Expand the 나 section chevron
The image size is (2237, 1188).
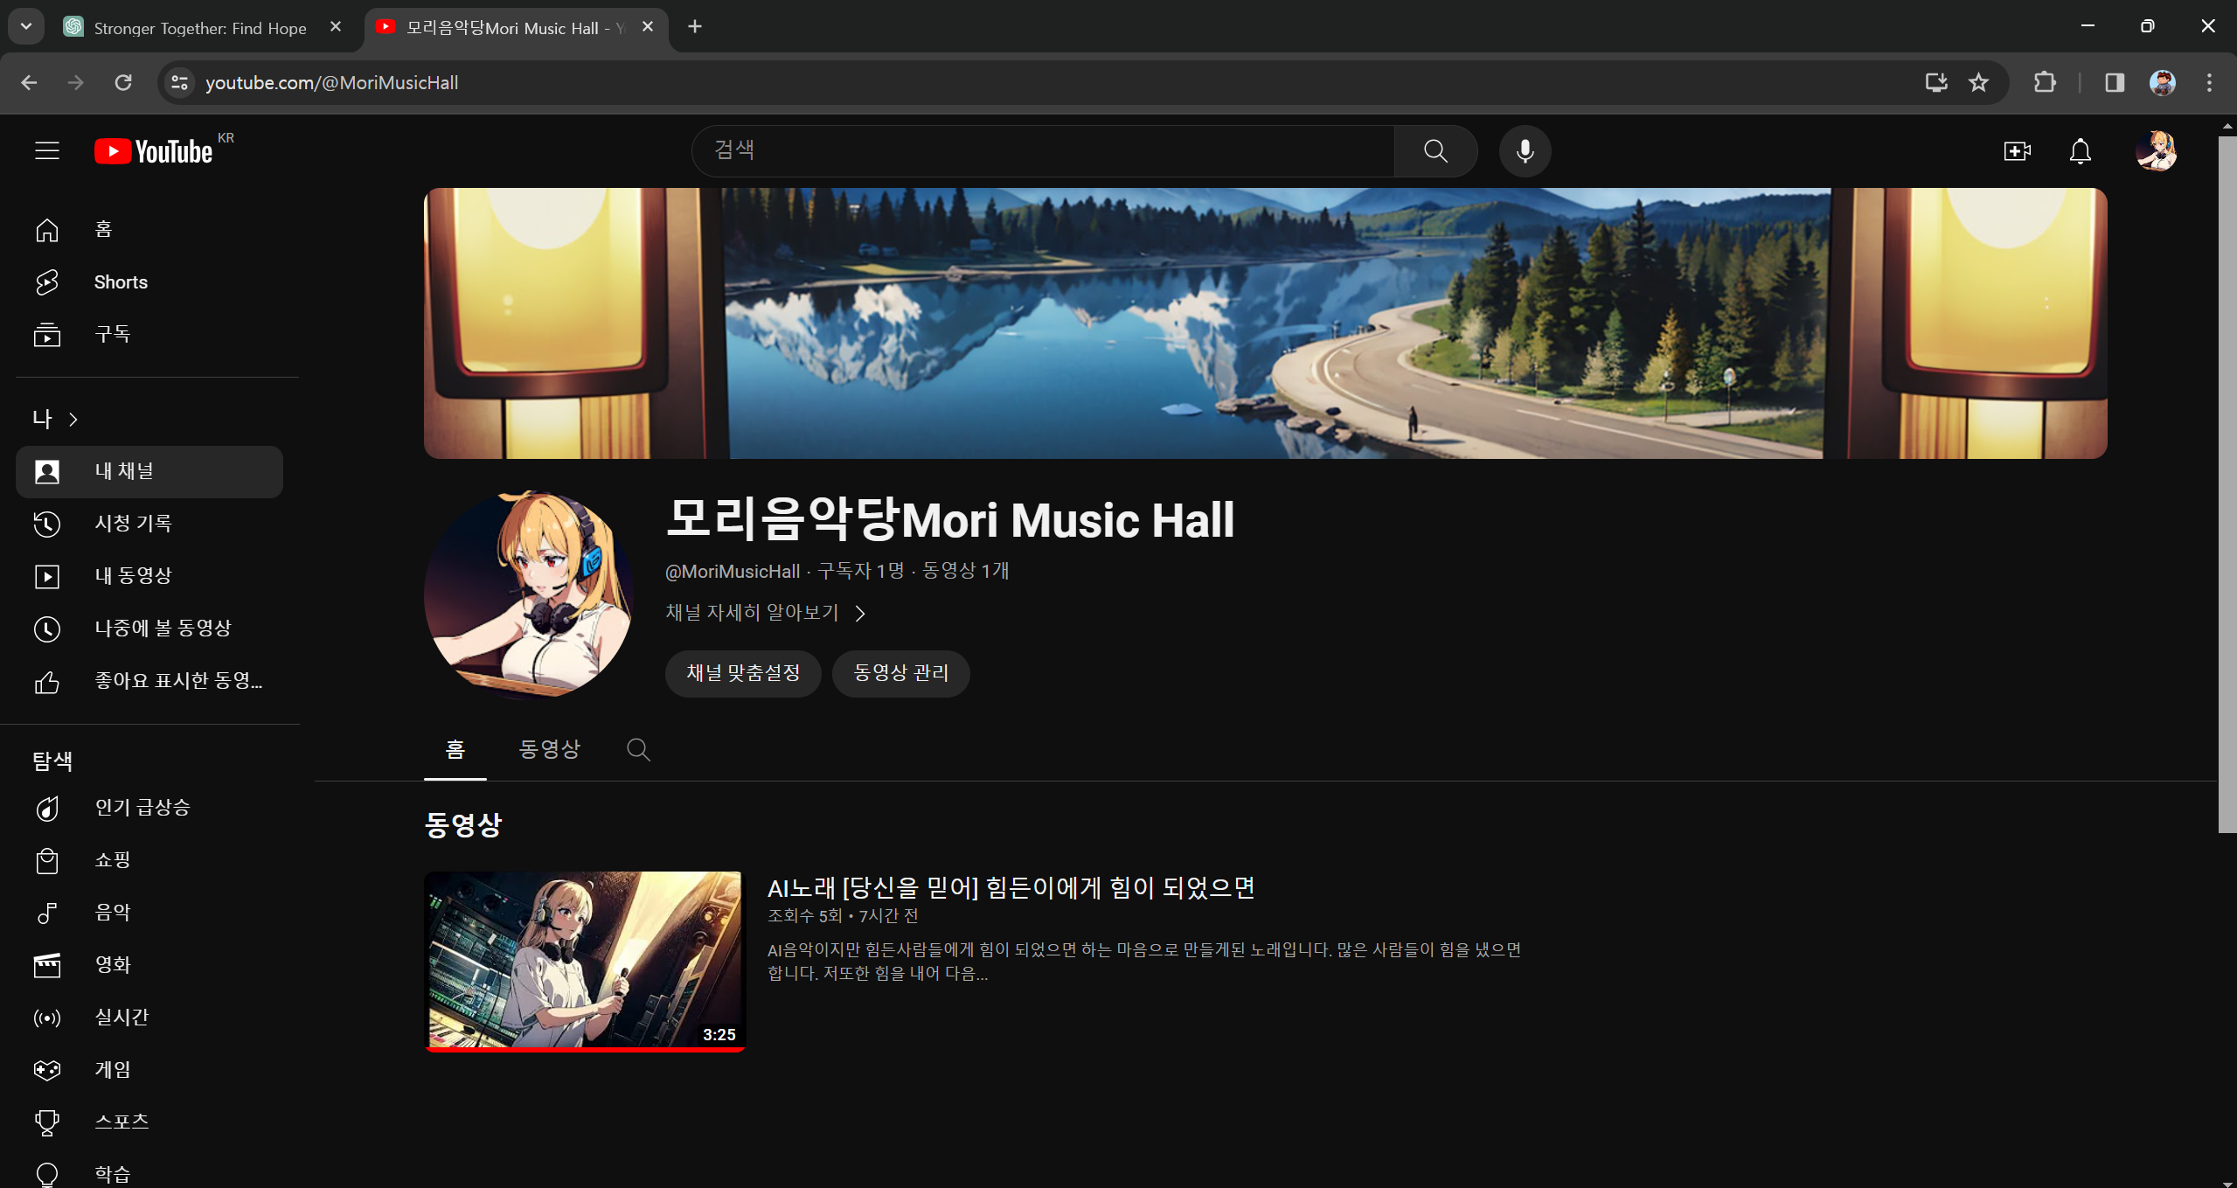(x=73, y=420)
